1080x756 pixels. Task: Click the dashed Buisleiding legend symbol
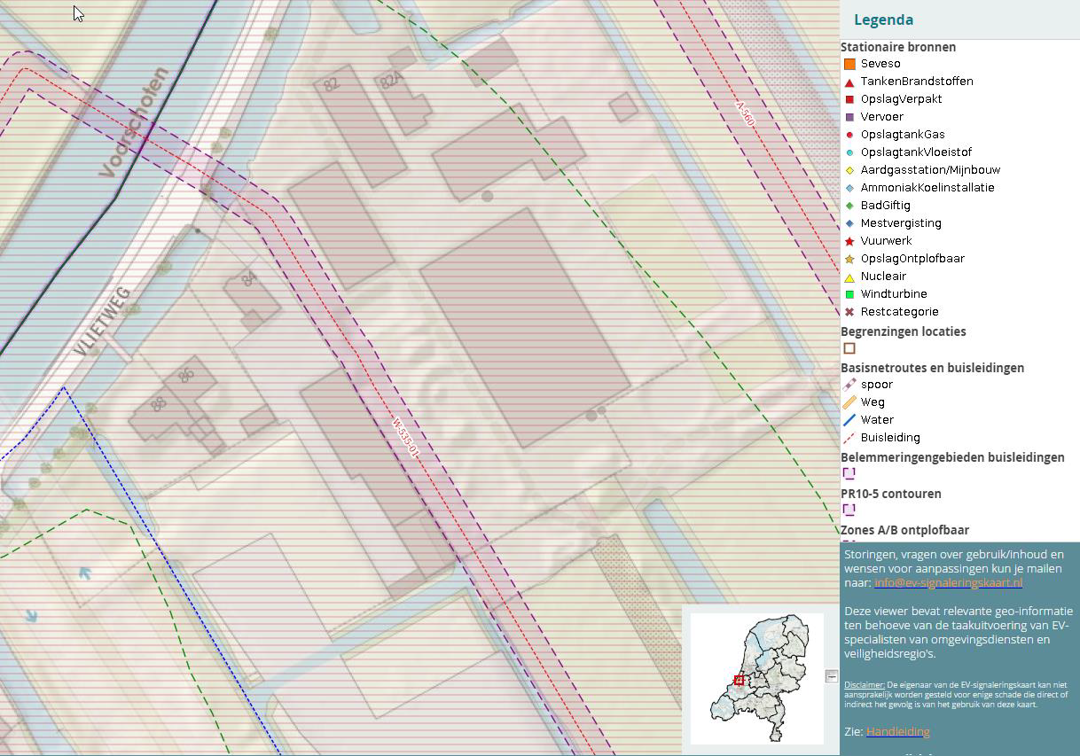tap(849, 438)
